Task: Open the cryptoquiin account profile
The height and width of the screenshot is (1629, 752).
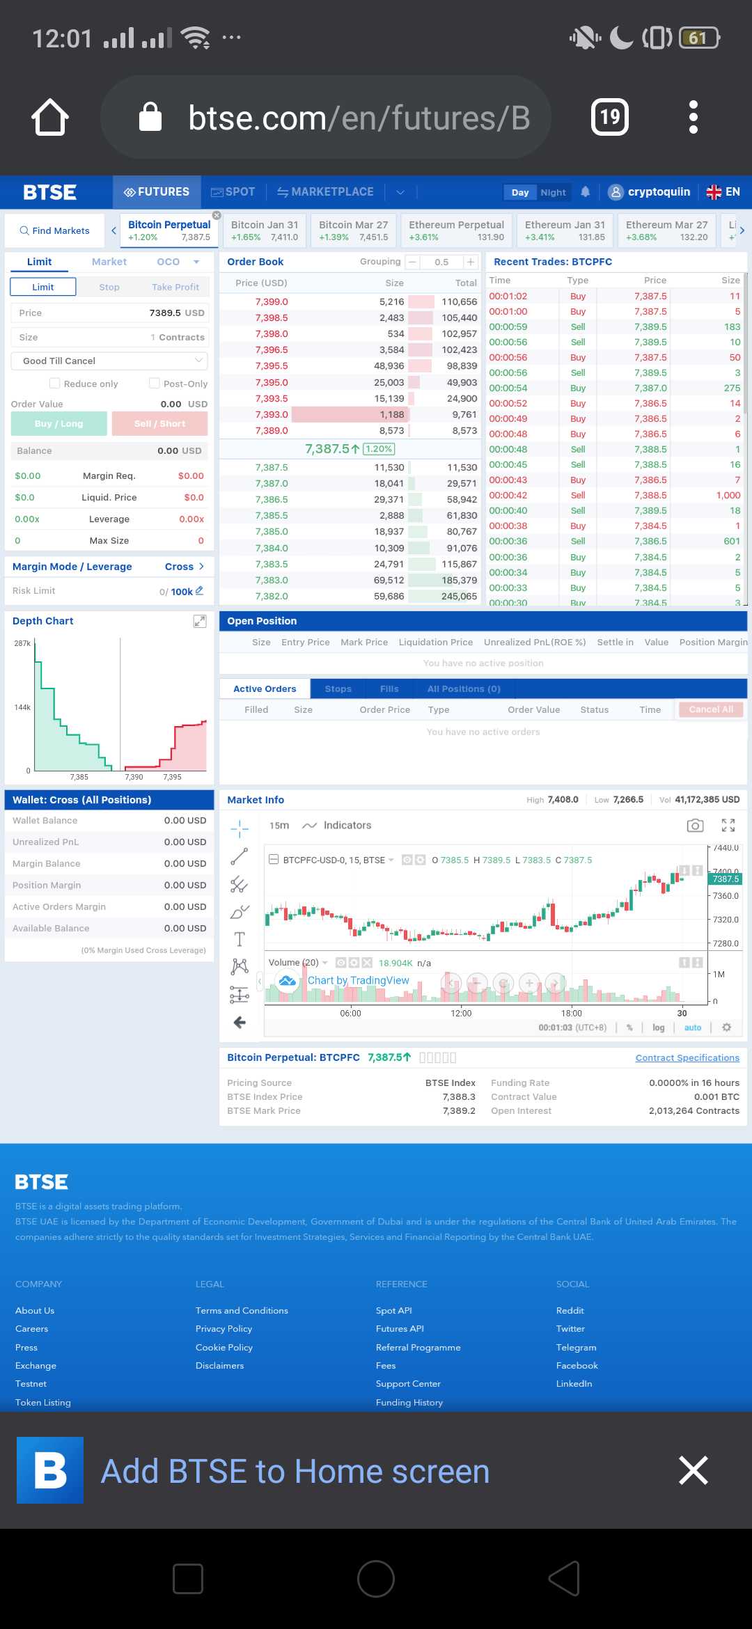Action: tap(649, 192)
